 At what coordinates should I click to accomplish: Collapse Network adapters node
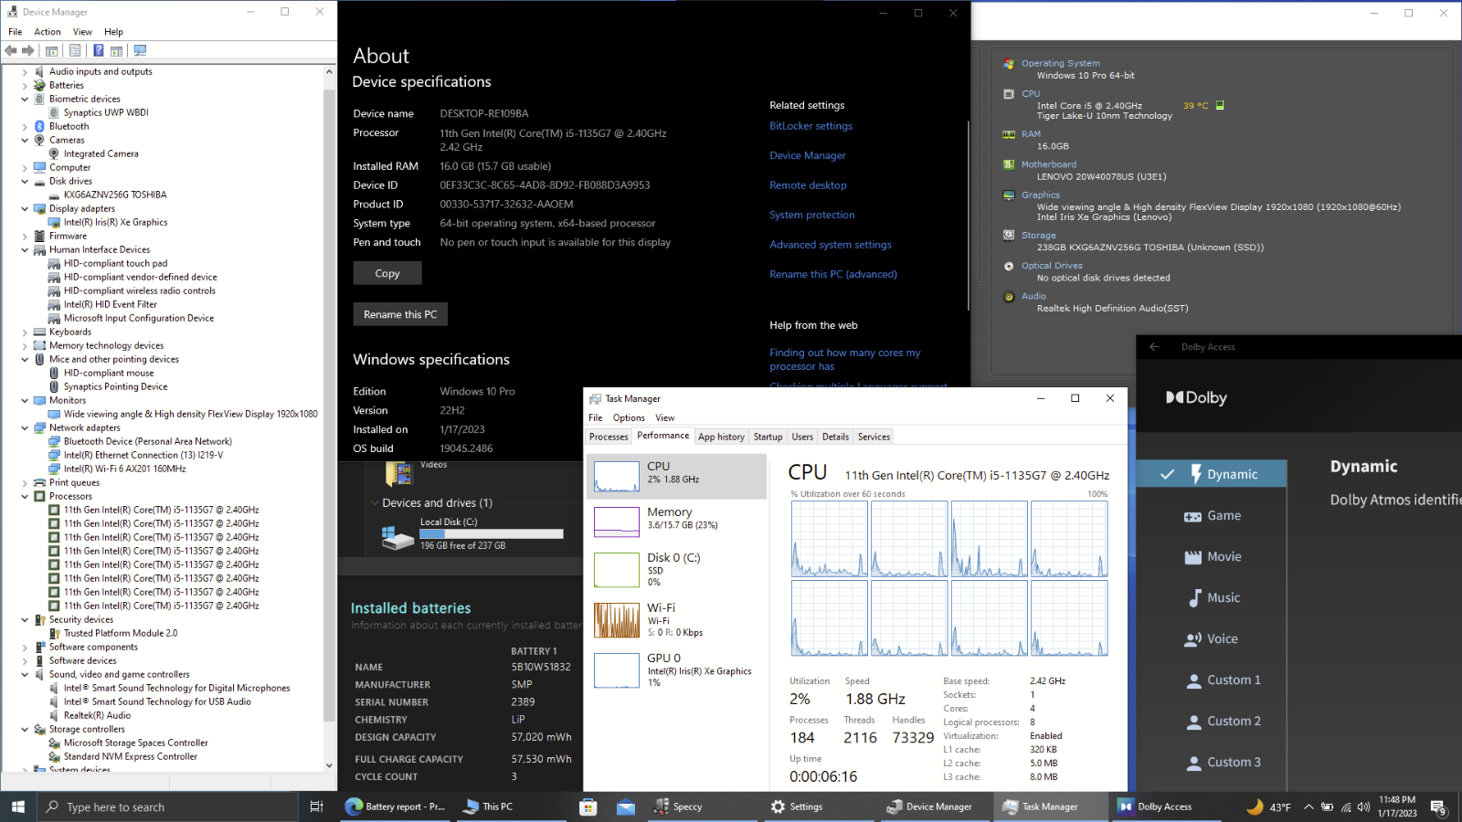coord(25,428)
